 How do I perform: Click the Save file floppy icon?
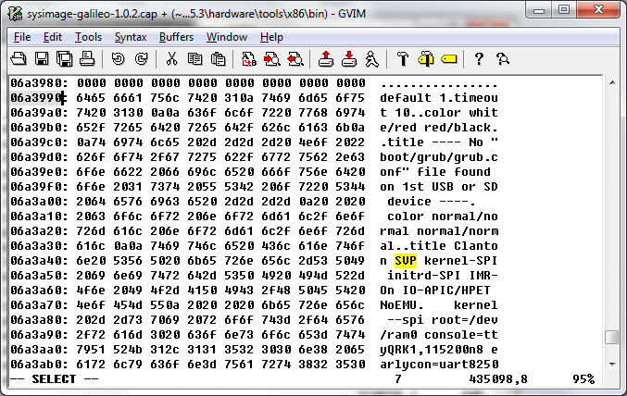point(42,59)
